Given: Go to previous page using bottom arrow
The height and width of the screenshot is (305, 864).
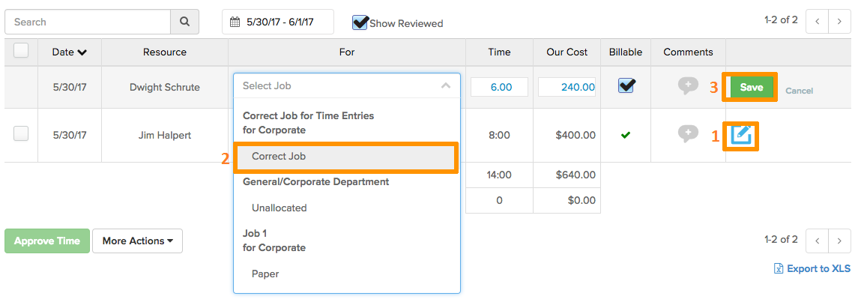Looking at the screenshot, I should (817, 241).
